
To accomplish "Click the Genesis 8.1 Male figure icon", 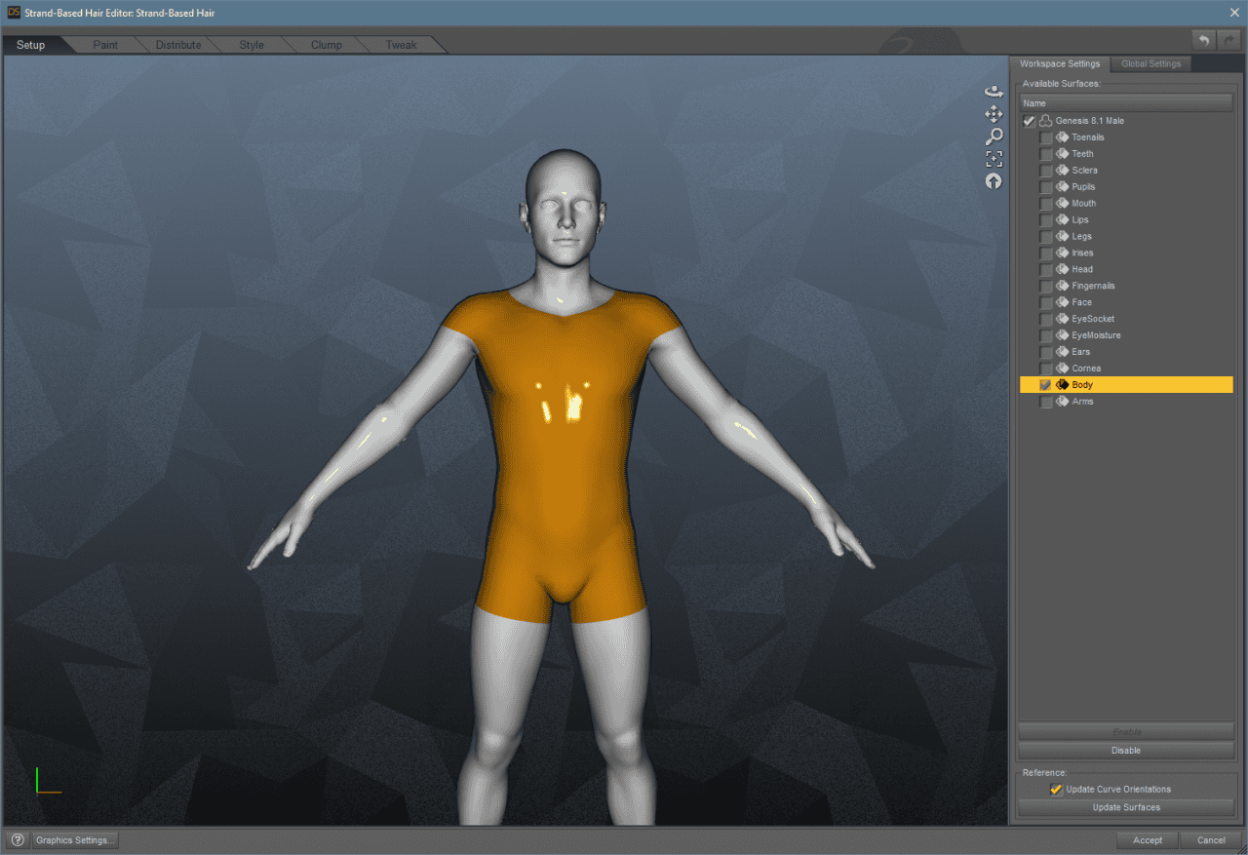I will (1044, 120).
